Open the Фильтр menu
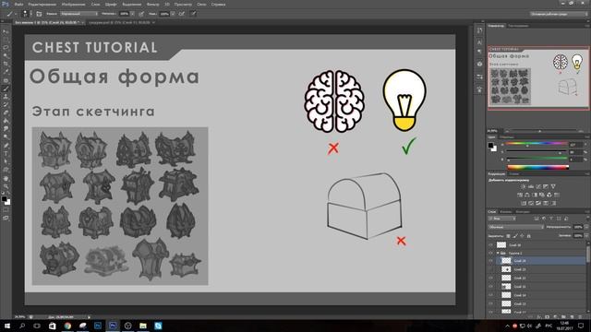This screenshot has width=591, height=332. (x=152, y=5)
